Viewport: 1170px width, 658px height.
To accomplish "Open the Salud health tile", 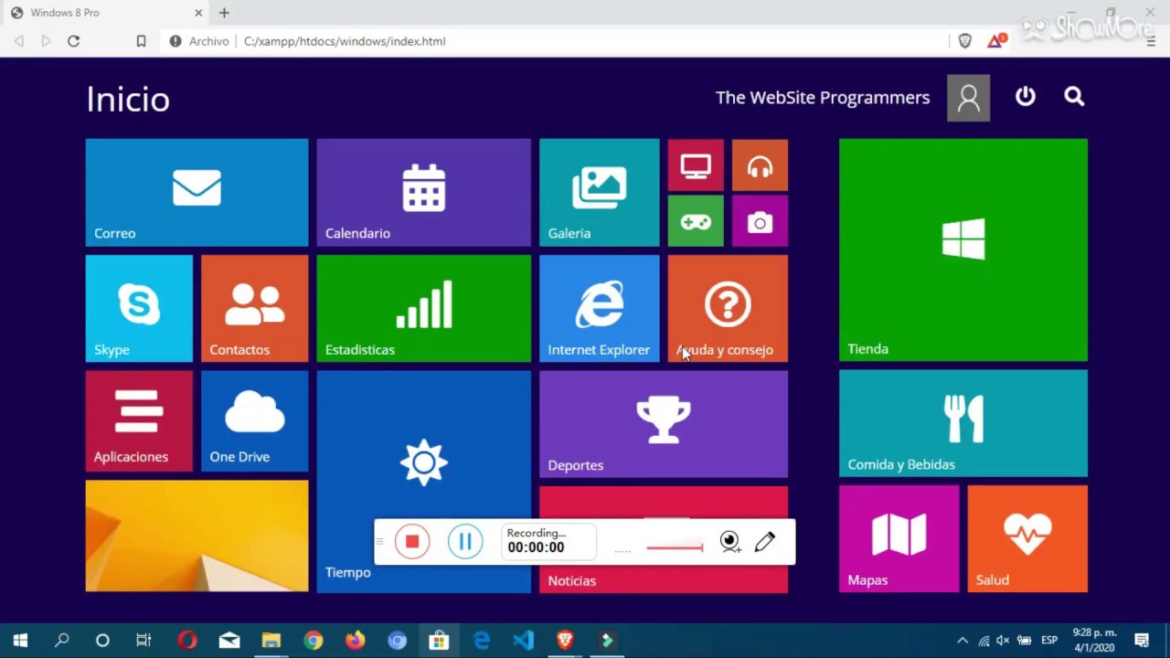I will (1027, 539).
